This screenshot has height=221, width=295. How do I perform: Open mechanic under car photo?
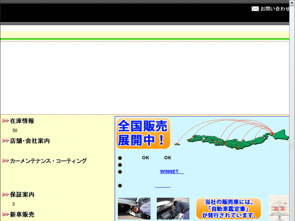pyautogui.click(x=134, y=208)
